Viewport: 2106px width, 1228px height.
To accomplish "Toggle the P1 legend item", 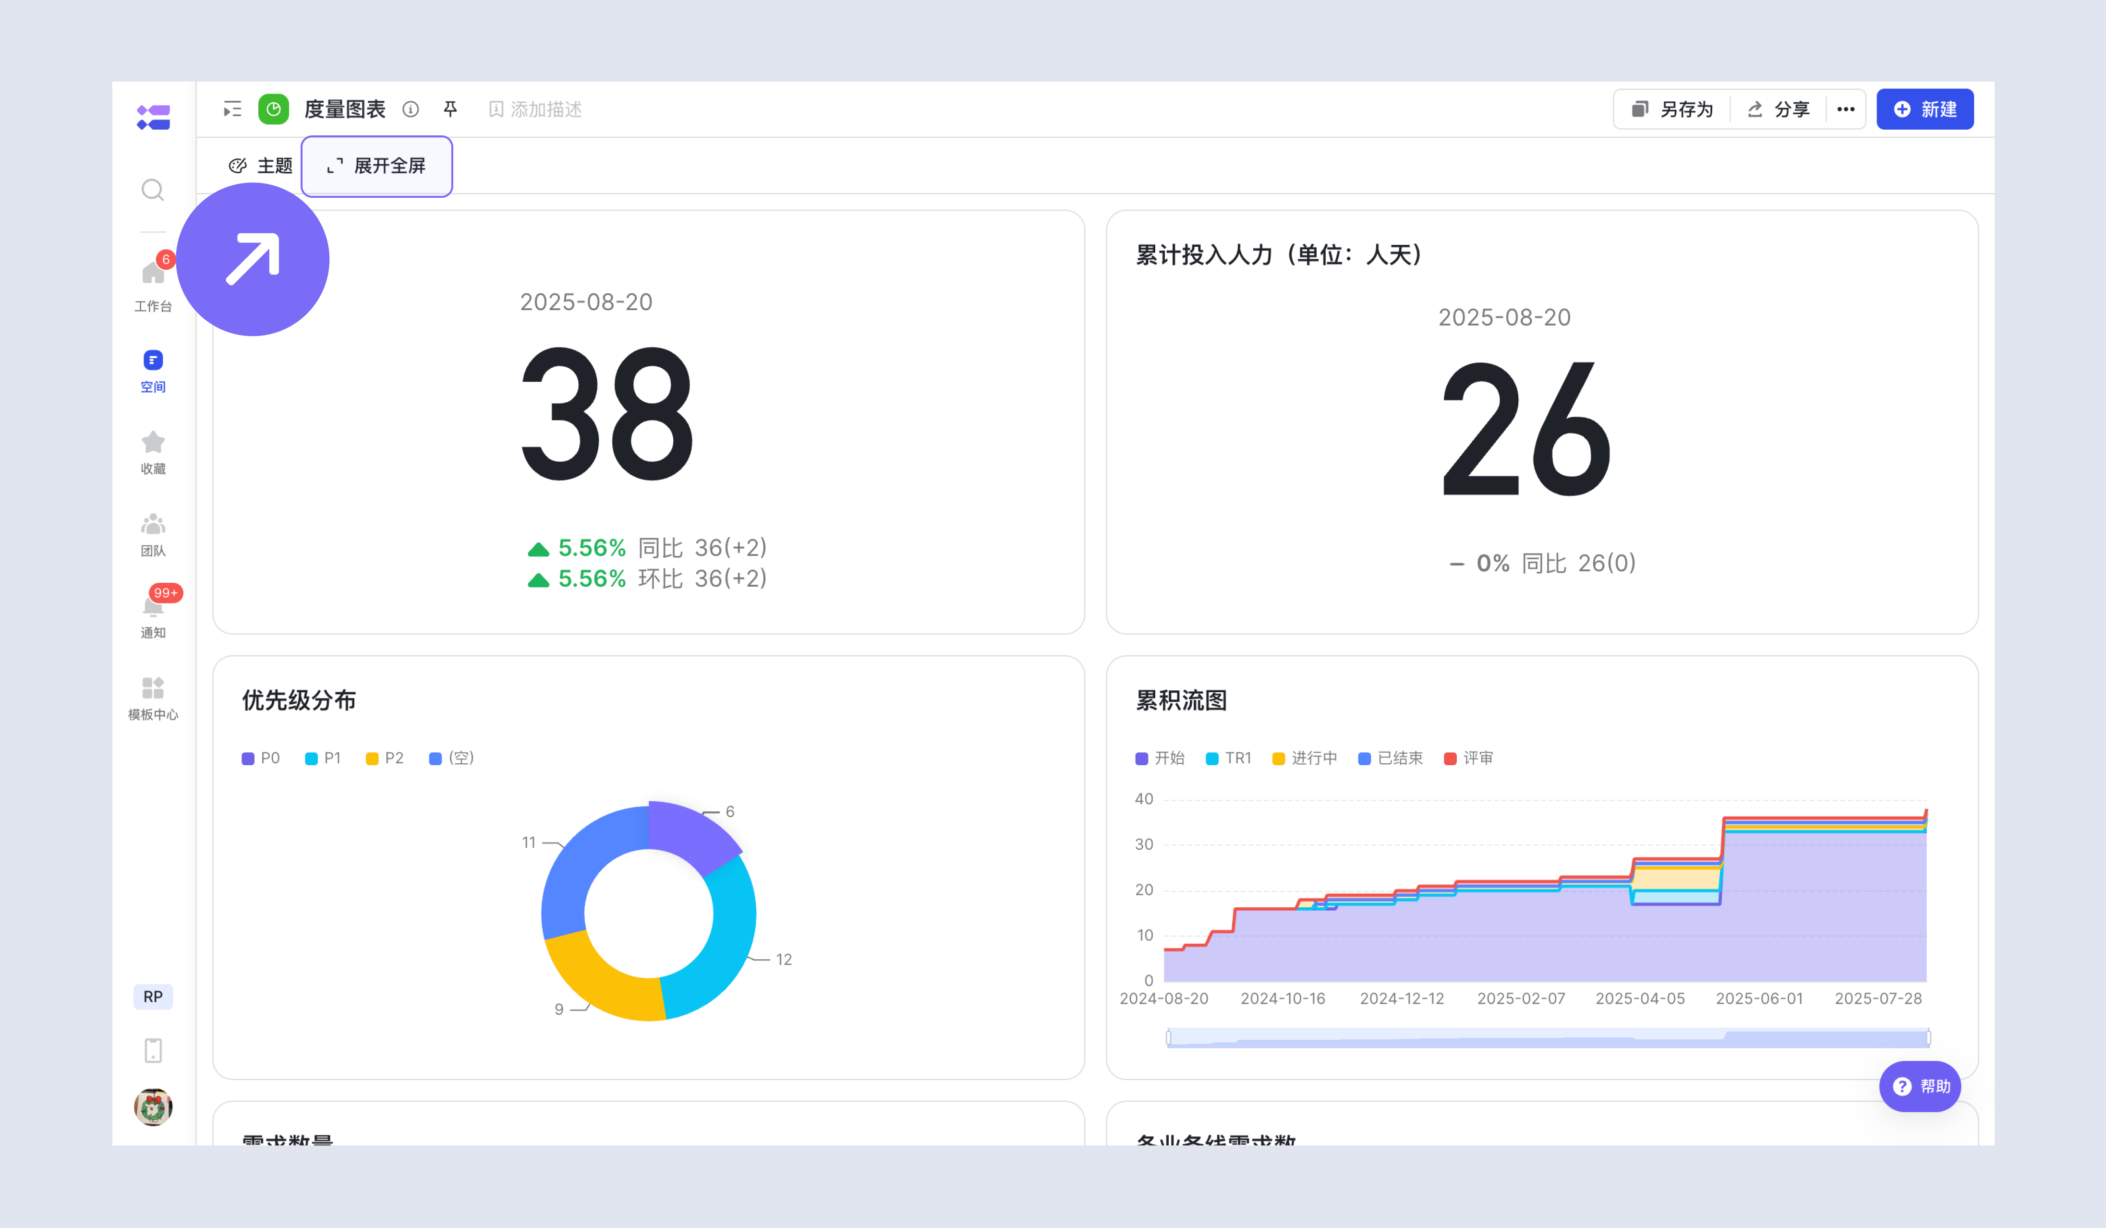I will pos(324,758).
